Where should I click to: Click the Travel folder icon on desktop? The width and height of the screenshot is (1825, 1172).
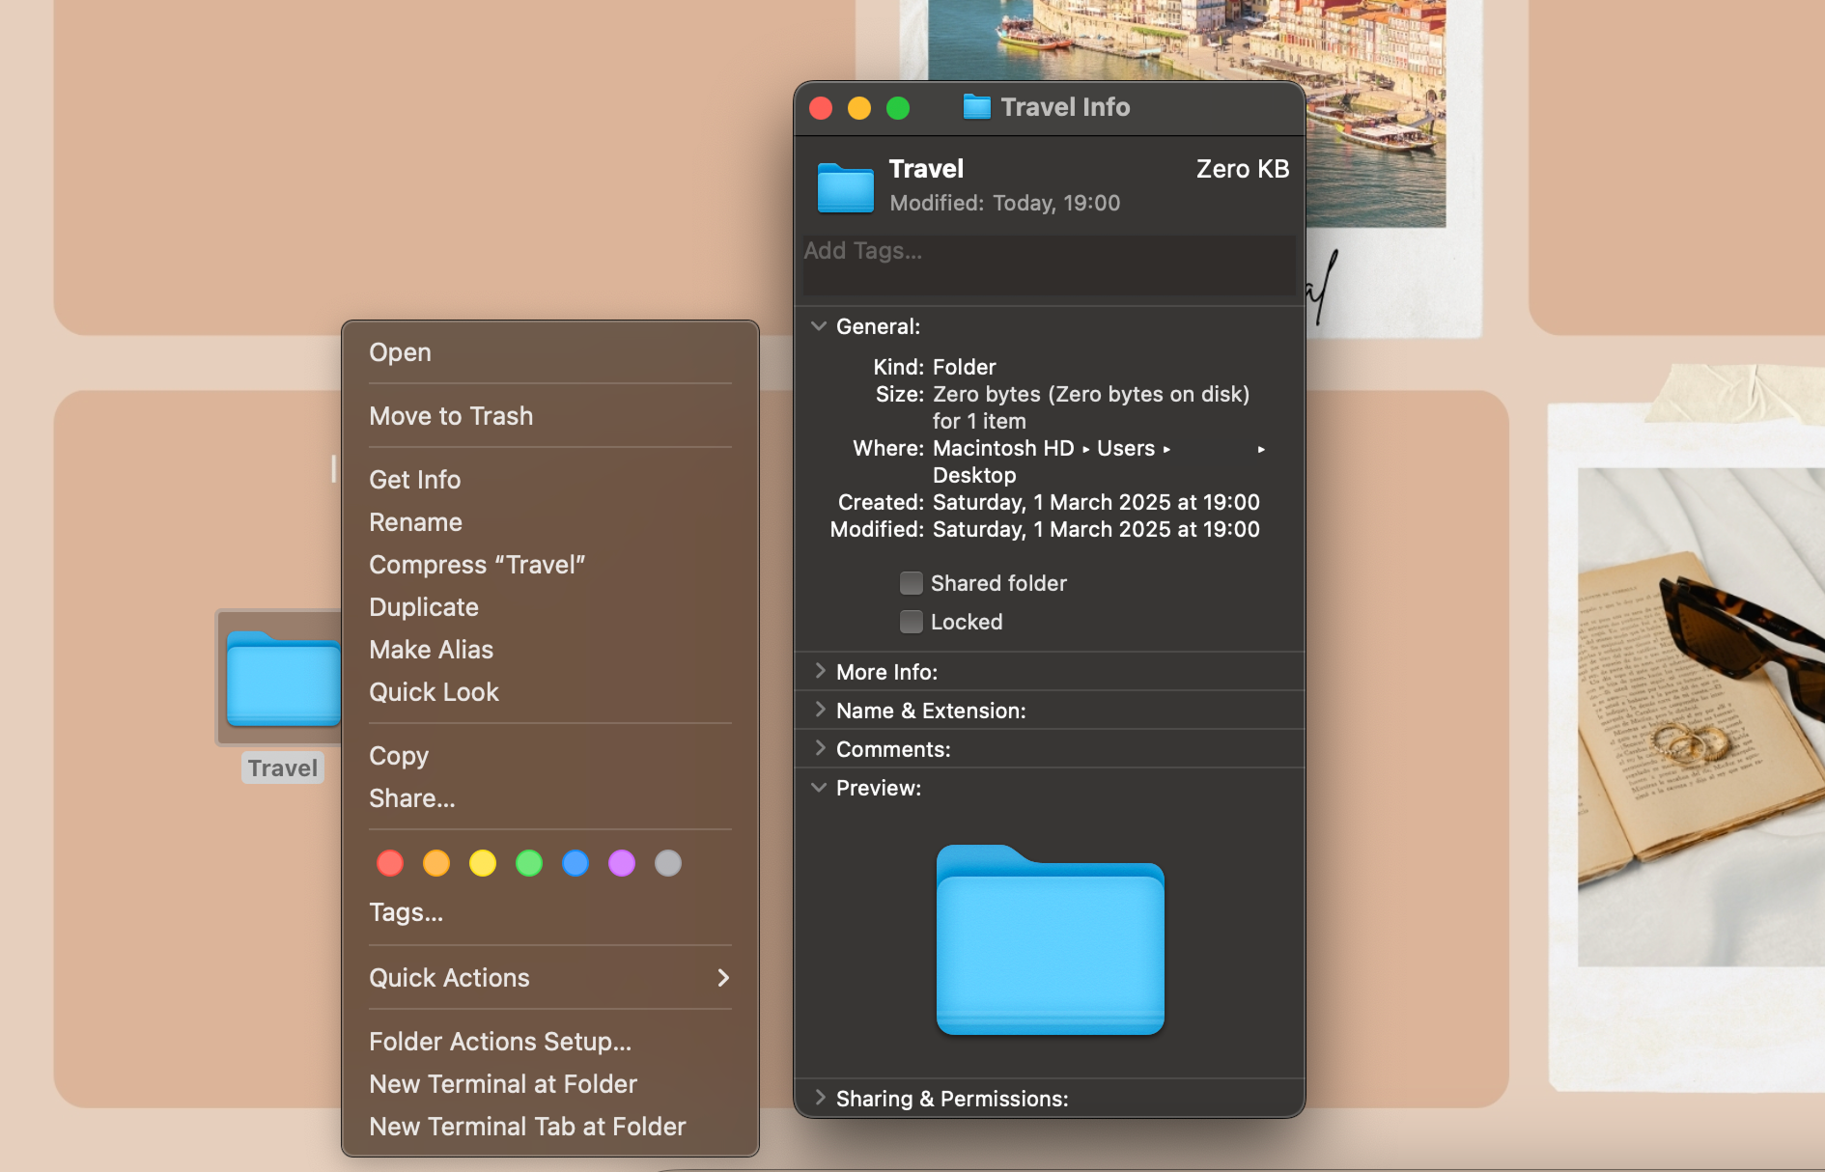282,679
